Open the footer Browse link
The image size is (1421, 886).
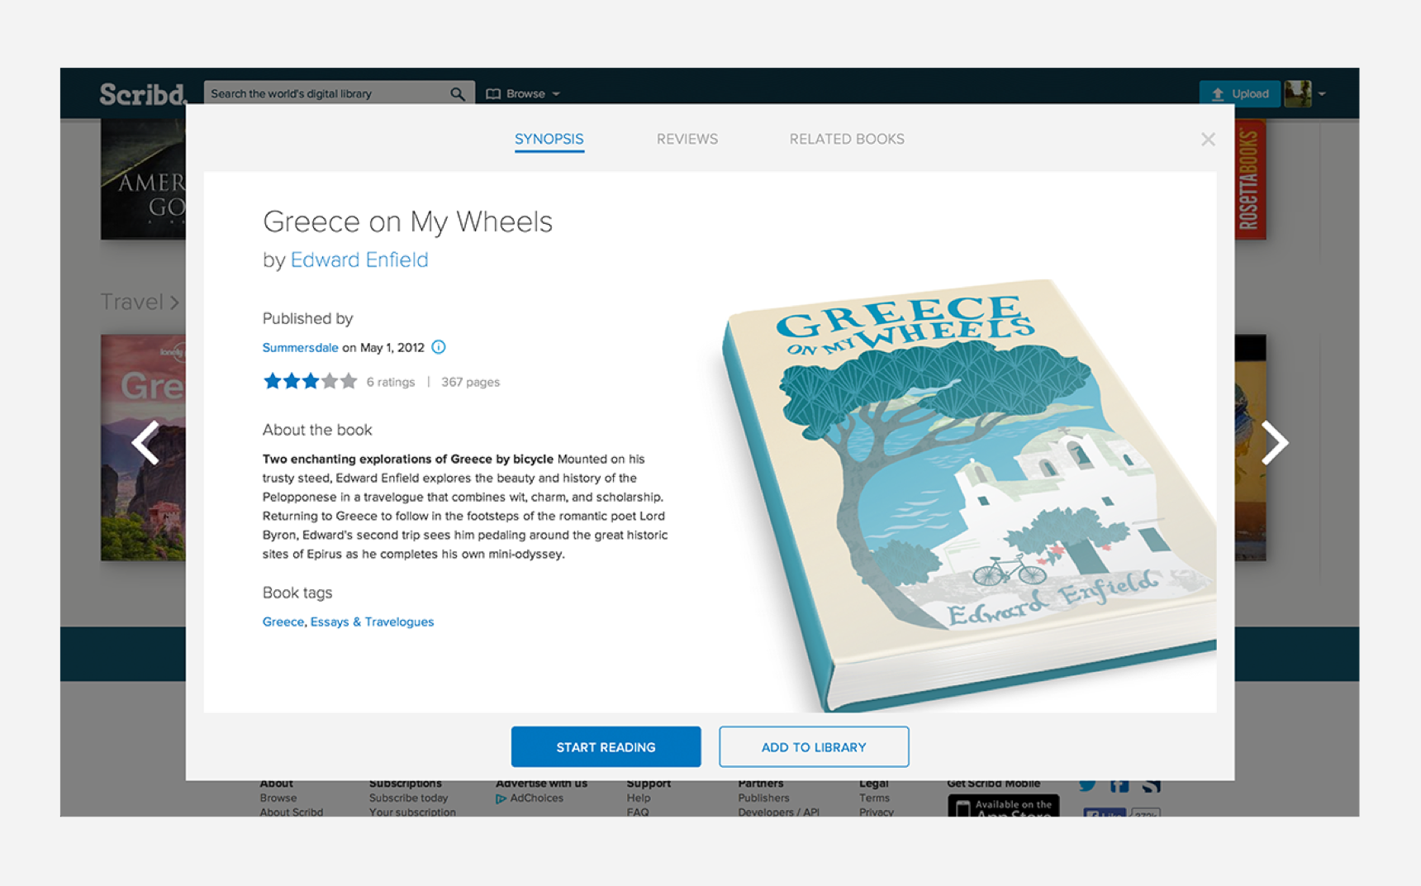click(x=278, y=798)
